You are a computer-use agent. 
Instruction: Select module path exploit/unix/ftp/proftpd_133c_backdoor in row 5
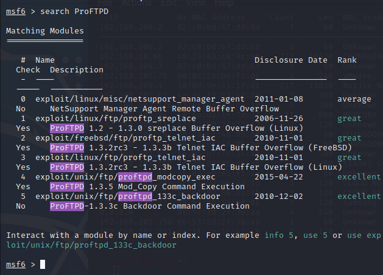coord(128,197)
